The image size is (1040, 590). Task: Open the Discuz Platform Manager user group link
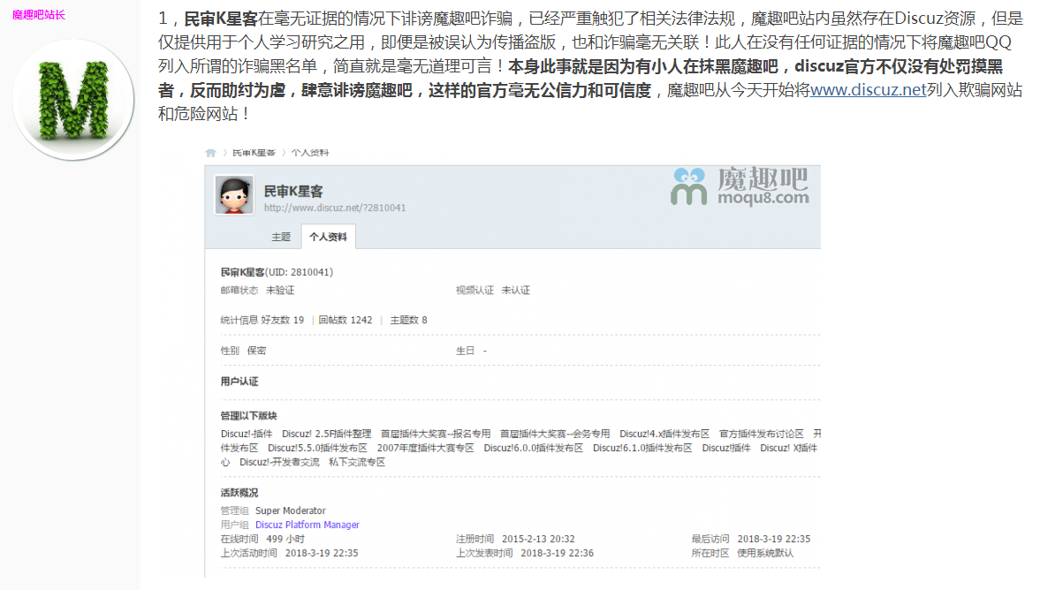click(x=307, y=525)
